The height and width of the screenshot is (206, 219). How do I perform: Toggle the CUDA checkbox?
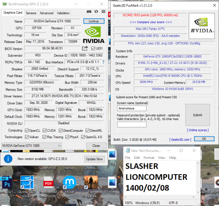[45, 130]
